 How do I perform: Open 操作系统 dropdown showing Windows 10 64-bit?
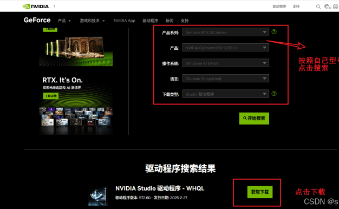pyautogui.click(x=226, y=63)
